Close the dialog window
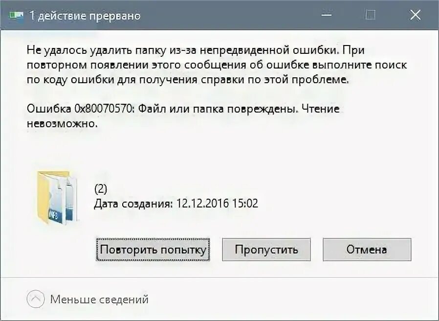439x321 pixels. click(415, 15)
